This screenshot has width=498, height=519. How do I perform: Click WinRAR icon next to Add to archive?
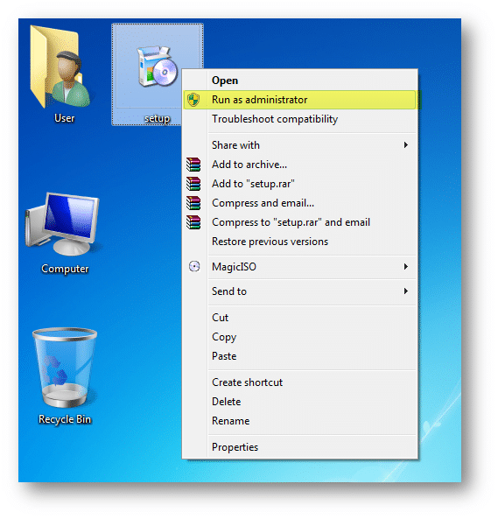click(193, 165)
